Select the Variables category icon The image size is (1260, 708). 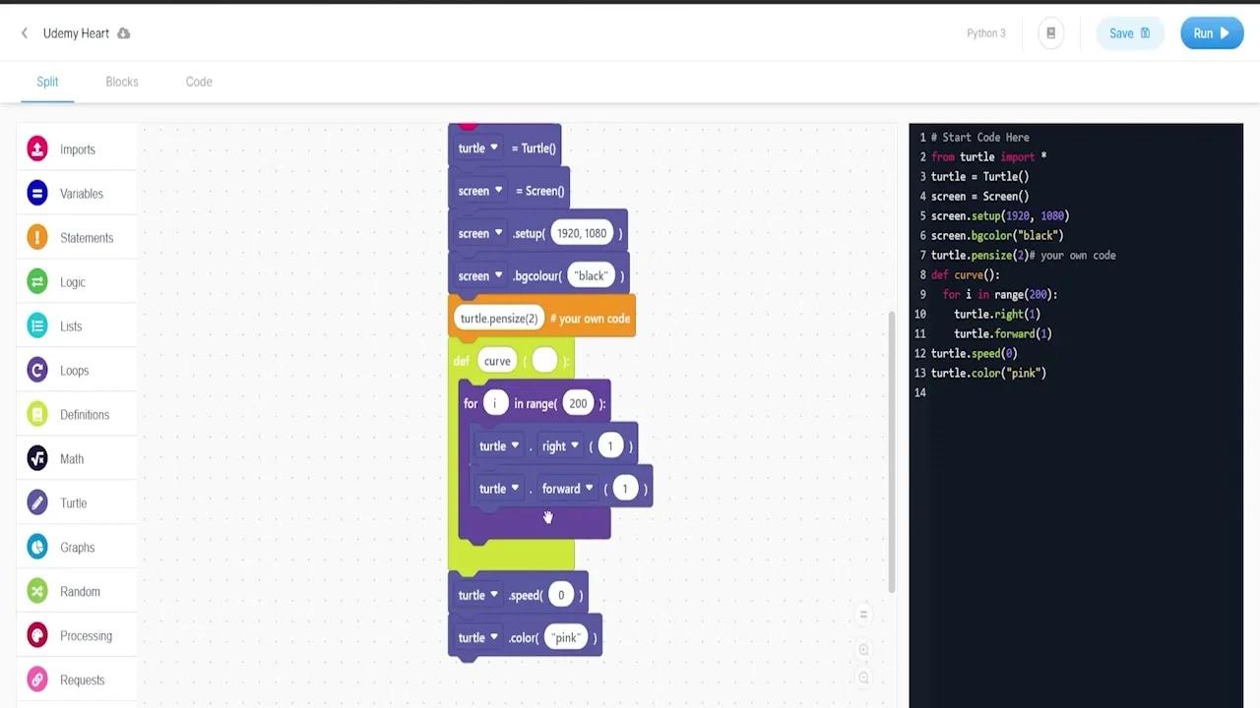37,194
